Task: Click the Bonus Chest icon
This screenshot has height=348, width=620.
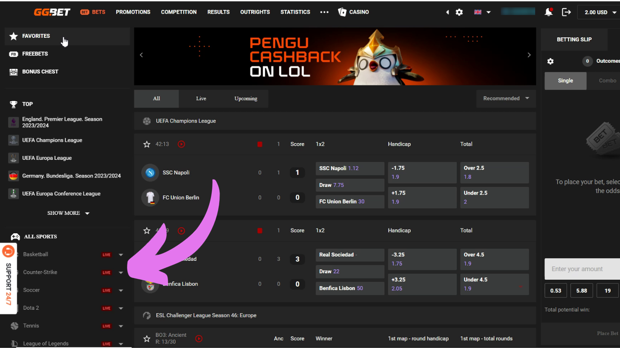Action: (14, 72)
